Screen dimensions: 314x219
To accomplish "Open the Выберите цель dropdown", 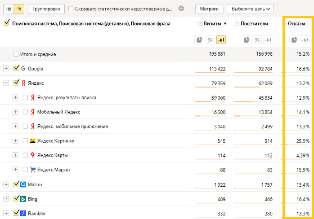I will 250,9.
